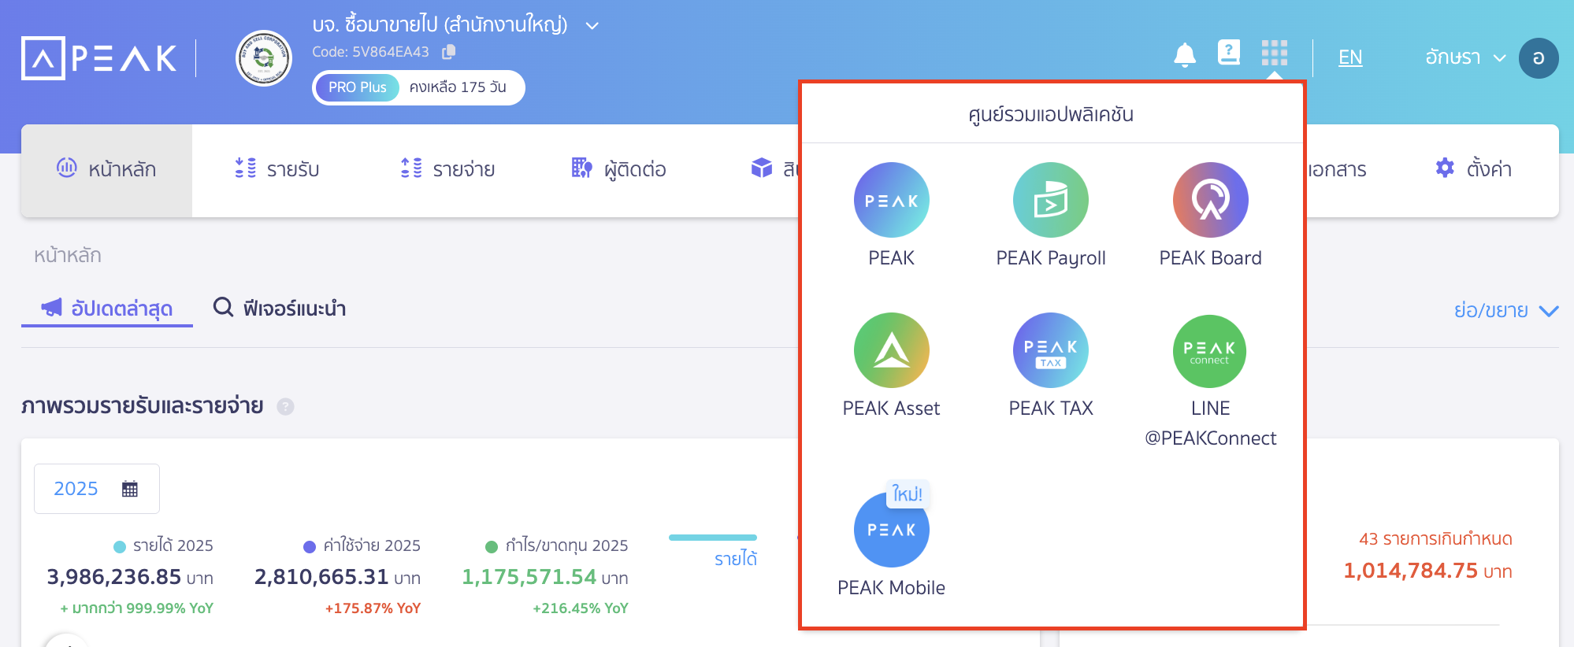Show help tooltip for income and expense overview

click(x=285, y=407)
